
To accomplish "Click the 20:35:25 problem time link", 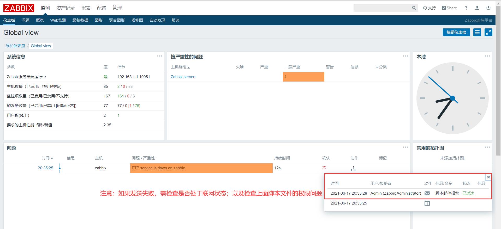I will [45, 168].
